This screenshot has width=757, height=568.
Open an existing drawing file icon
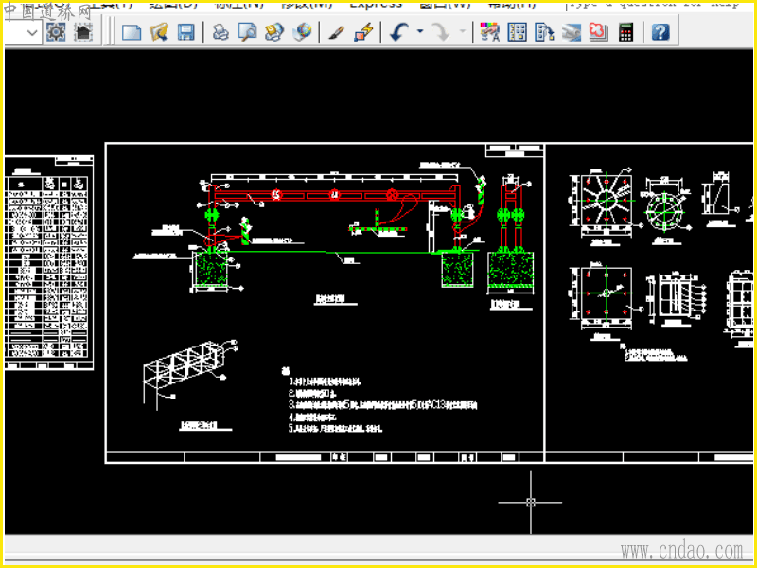pos(159,33)
